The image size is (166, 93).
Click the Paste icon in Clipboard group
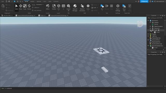tap(3, 6)
